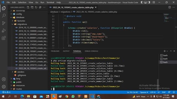Change indentation via Spaces: 4
Viewport: 177px width, 99px height.
click(144, 92)
